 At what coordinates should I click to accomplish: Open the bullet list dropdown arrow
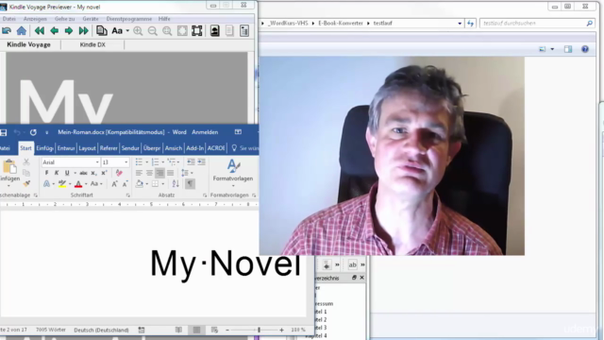click(x=147, y=162)
